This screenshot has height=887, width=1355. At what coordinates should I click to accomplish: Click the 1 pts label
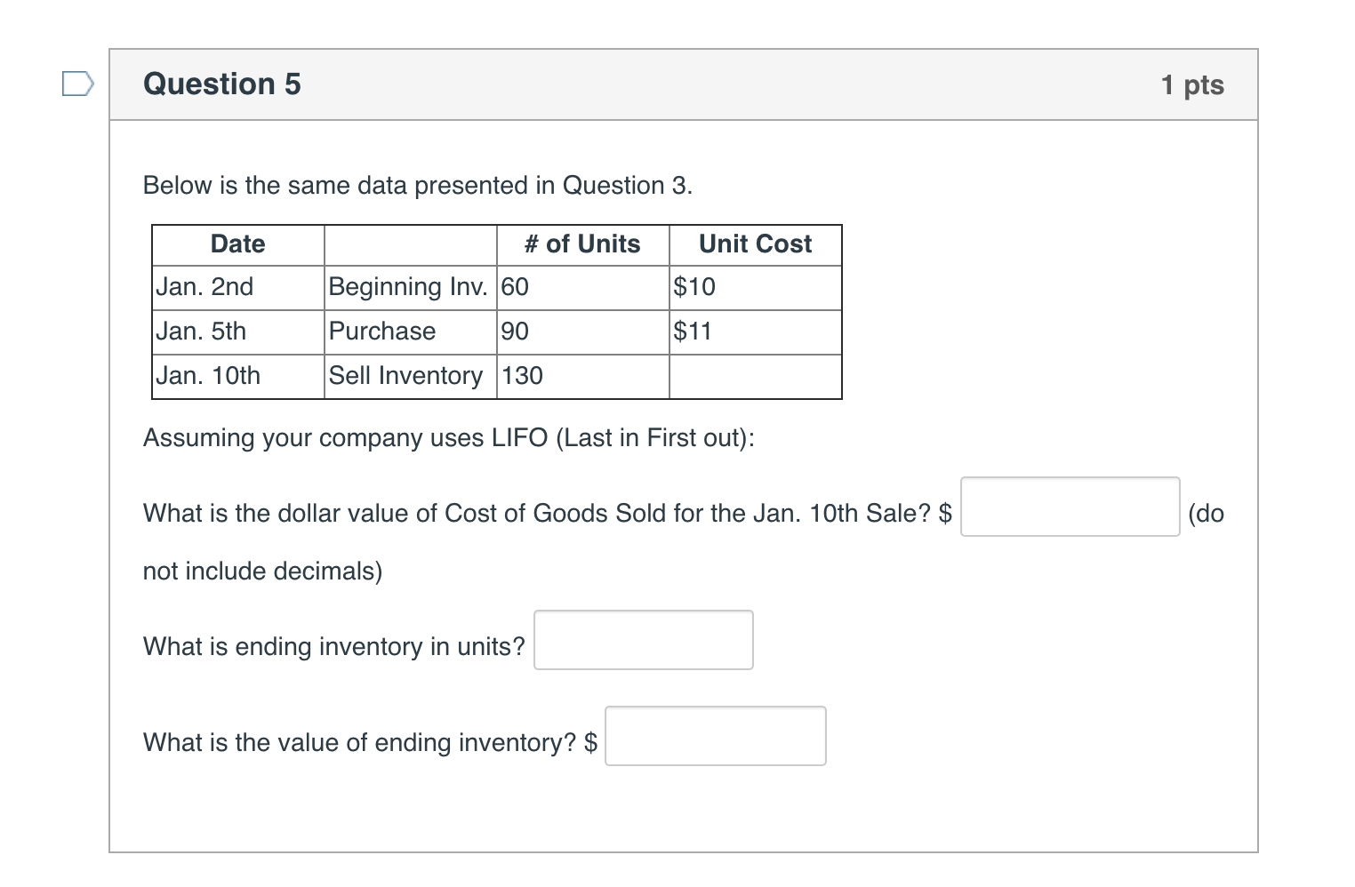(1192, 84)
